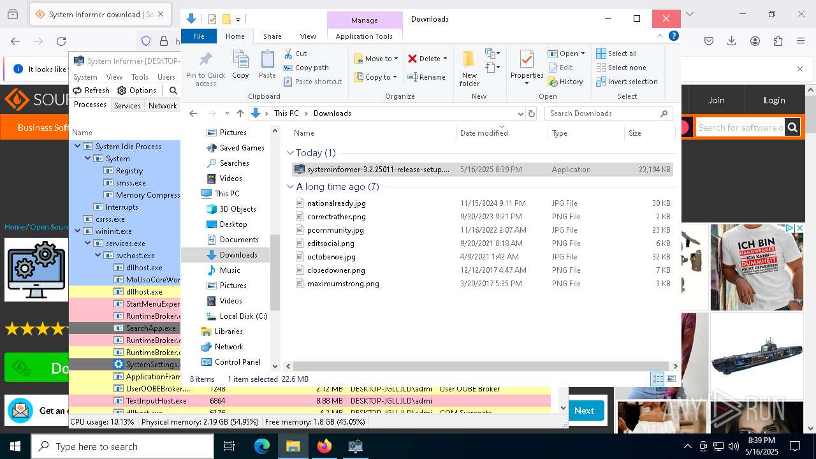Click the Rename button
The image size is (816, 459).
click(426, 77)
